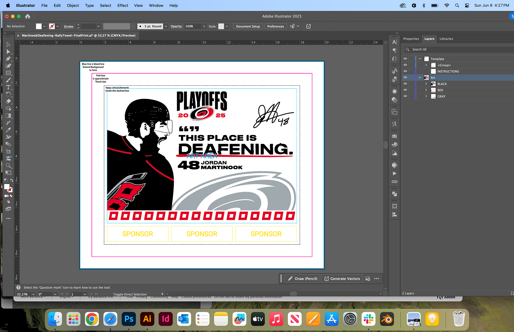Image resolution: width=514 pixels, height=332 pixels.
Task: Hide the INSTRUCTIONS sublayer
Action: tap(405, 71)
